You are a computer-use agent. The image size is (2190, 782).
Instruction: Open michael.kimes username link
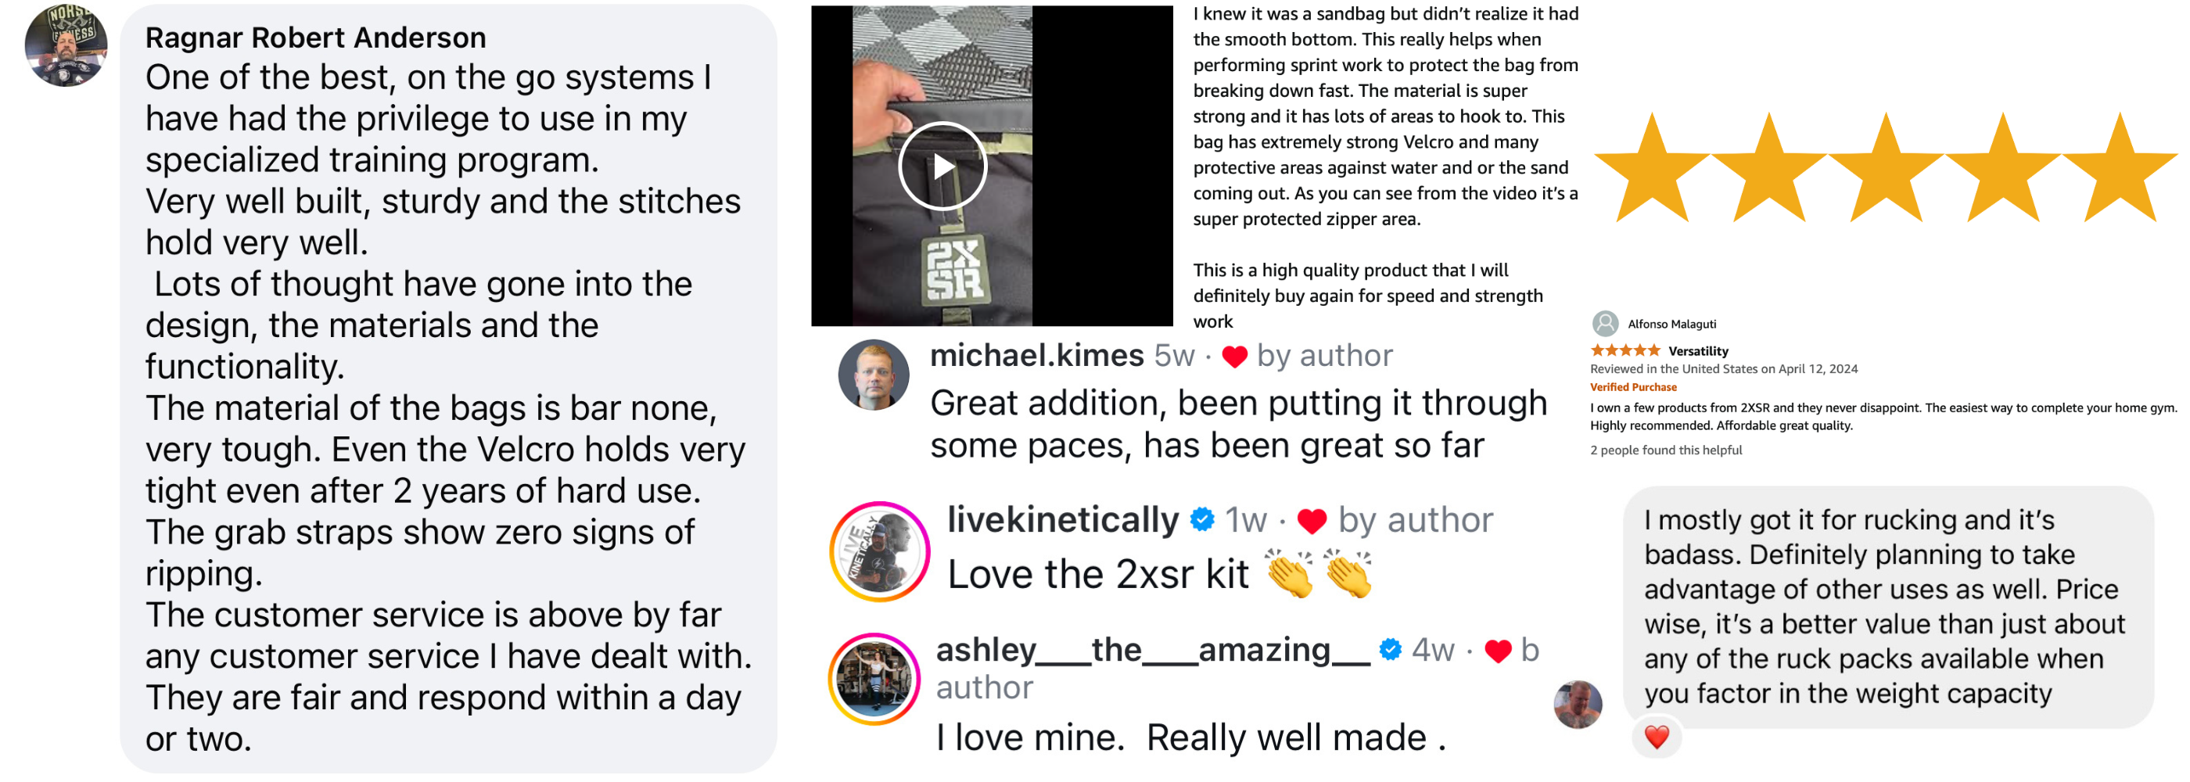click(x=1036, y=355)
